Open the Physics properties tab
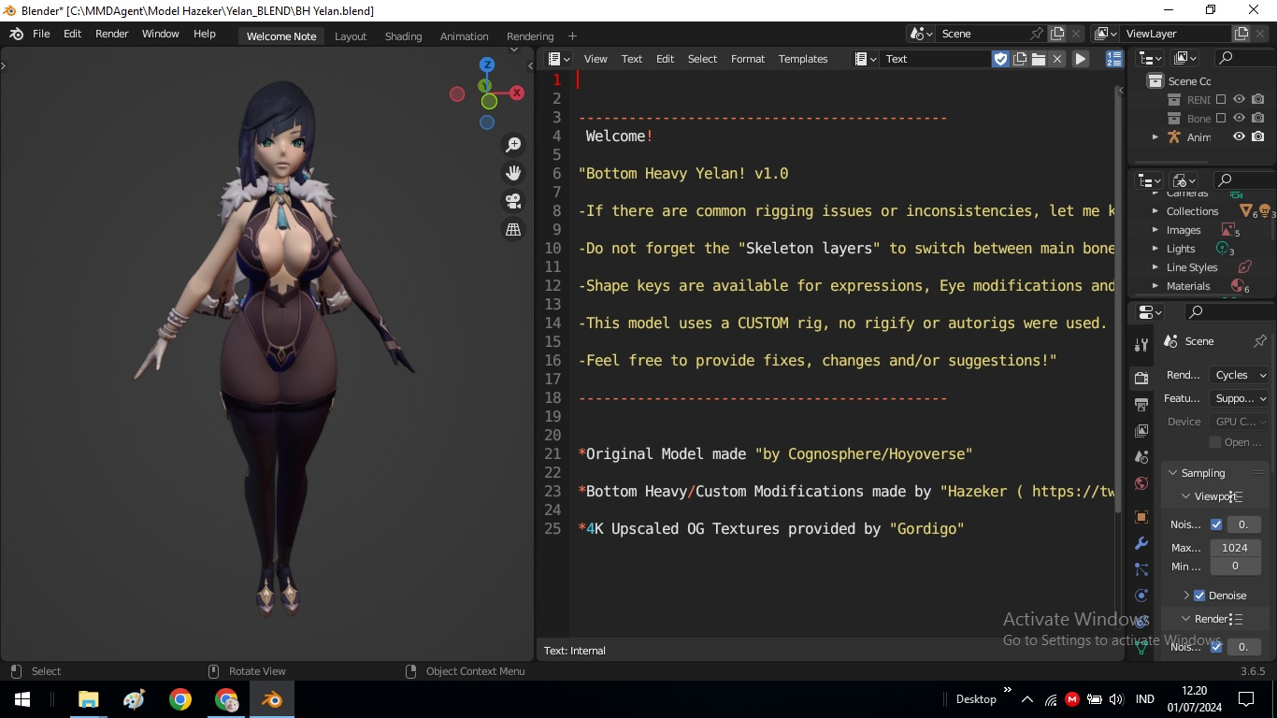This screenshot has width=1277, height=718. (x=1141, y=596)
